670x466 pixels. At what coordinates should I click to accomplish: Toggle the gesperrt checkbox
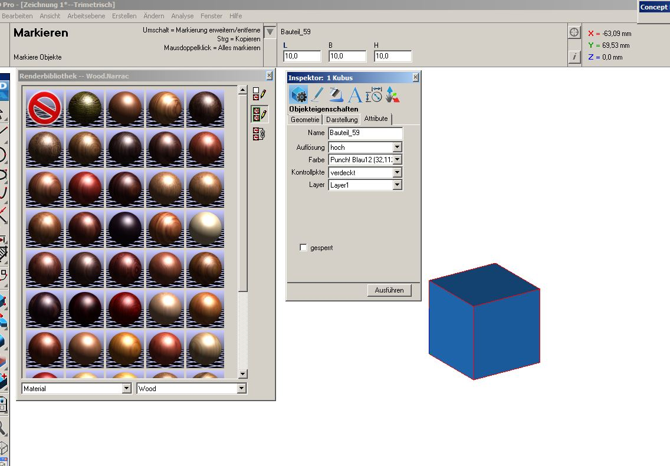[304, 248]
